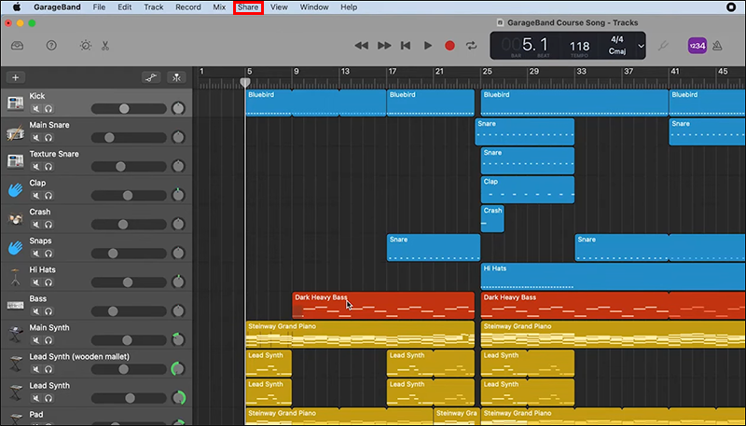Screen dimensions: 746x426
Task: Solo the Bass track
Action: [x=48, y=312]
